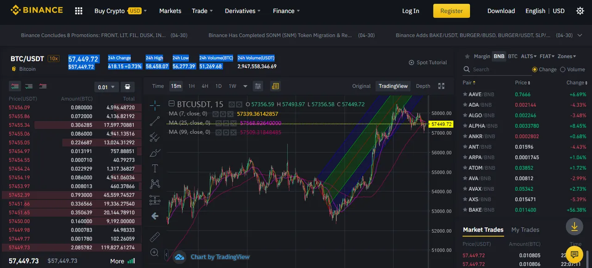This screenshot has width=592, height=268.
Task: Favorite the AAVE/BNB pair star
Action: point(465,94)
